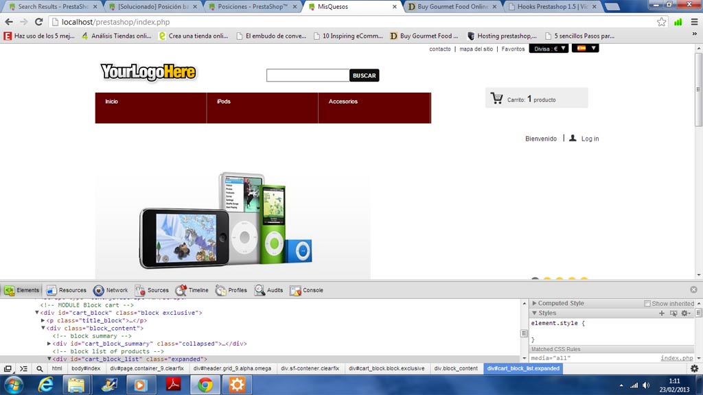The width and height of the screenshot is (703, 395).
Task: Open the Chrome menu
Action: click(695, 21)
